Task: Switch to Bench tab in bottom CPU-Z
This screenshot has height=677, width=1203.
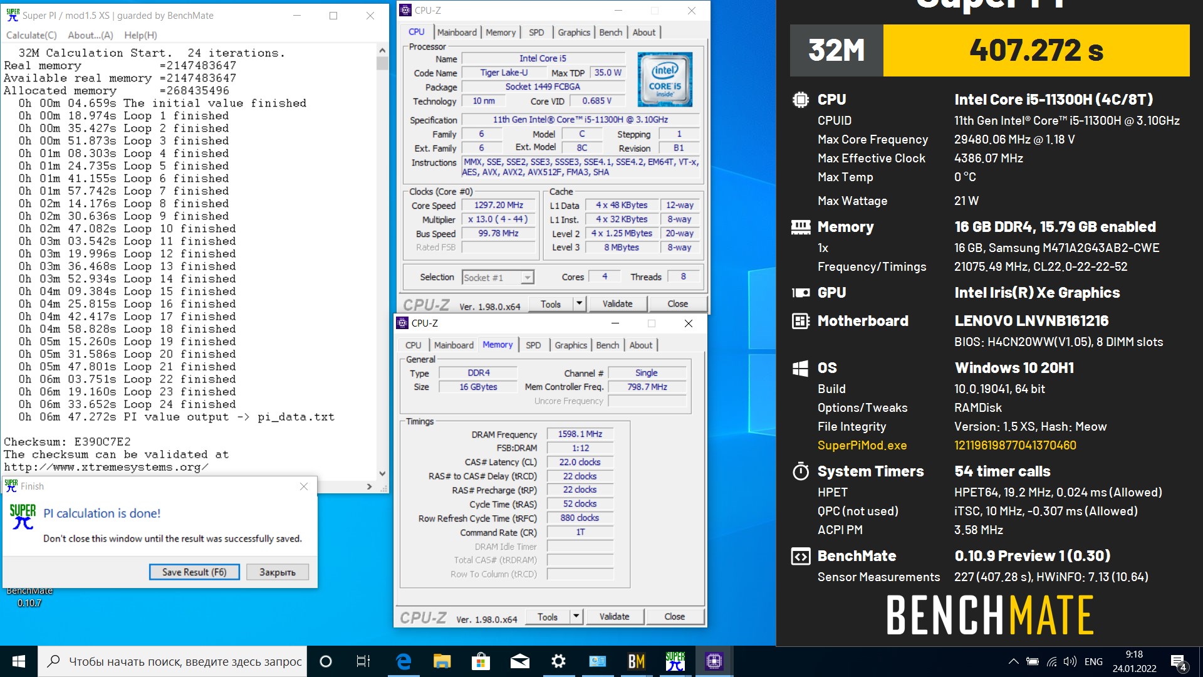Action: [608, 345]
